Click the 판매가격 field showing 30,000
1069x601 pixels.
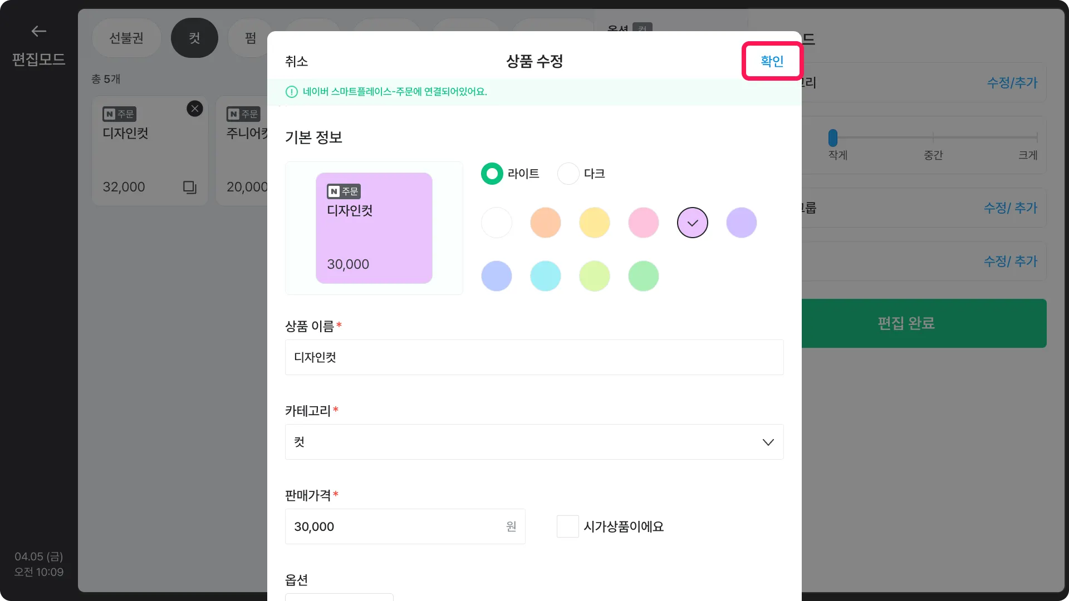pos(395,526)
